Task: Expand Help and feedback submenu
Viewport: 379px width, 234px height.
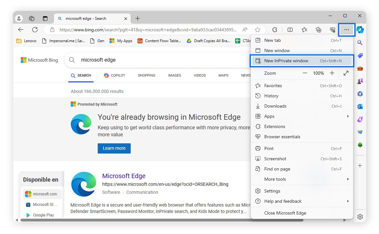Action: pyautogui.click(x=302, y=201)
